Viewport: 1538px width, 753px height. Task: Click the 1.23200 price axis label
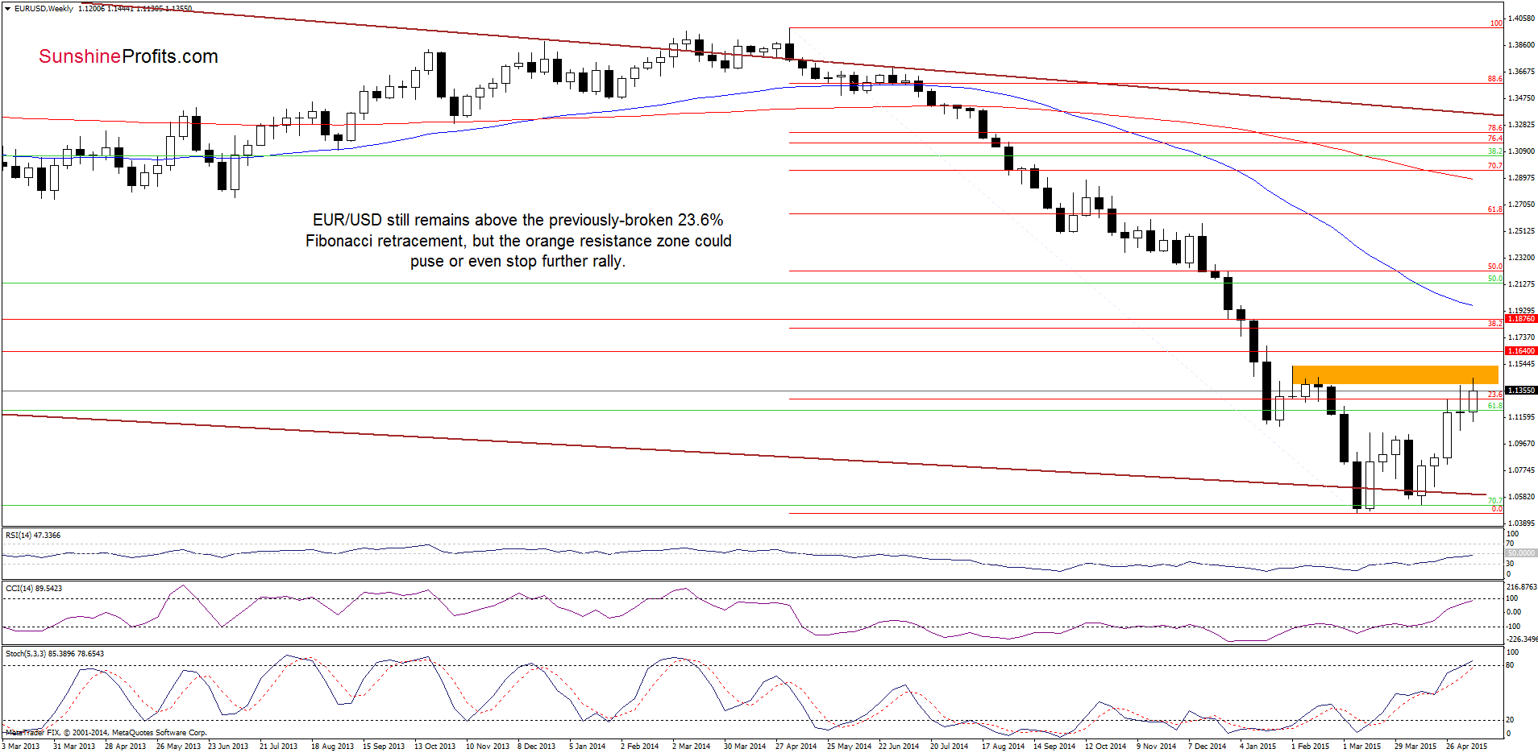[1521, 258]
